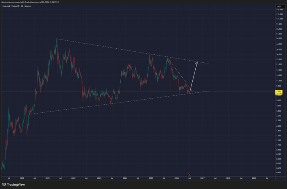Click the 0.780 price axis label
The width and height of the screenshot is (287, 189).
click(279, 154)
